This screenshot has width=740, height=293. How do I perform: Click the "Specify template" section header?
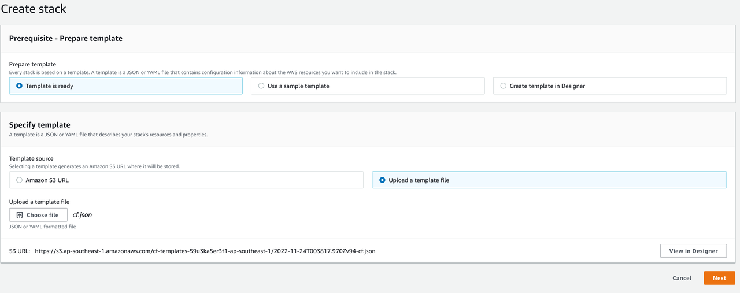pos(40,125)
